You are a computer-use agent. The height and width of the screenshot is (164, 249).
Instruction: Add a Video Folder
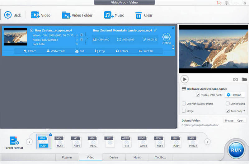click(77, 15)
